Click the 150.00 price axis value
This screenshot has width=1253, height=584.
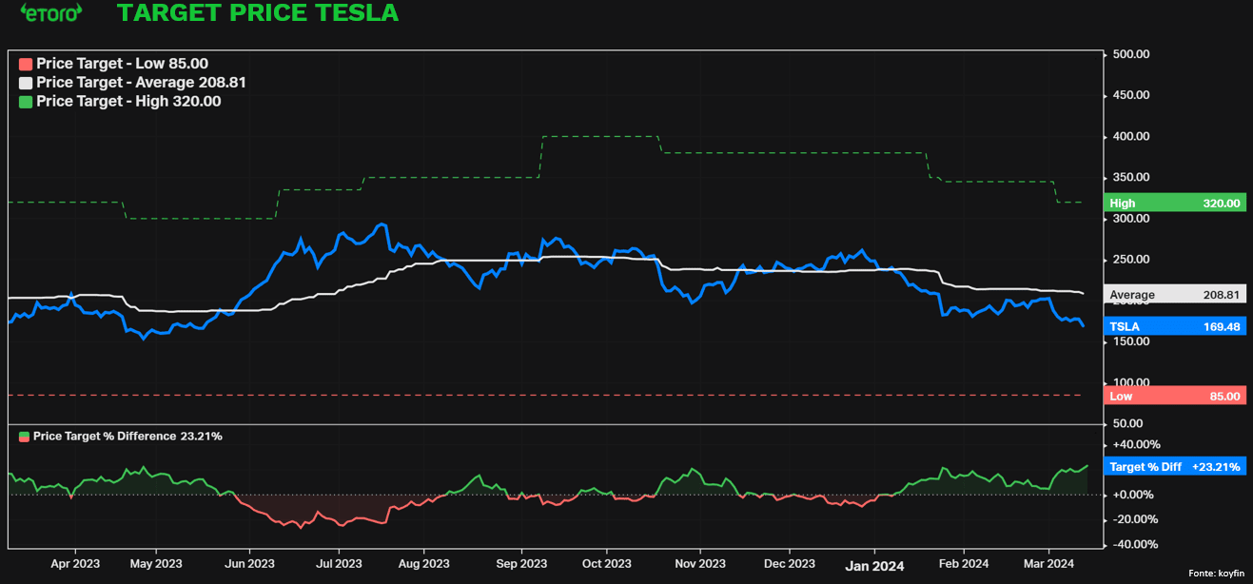pyautogui.click(x=1131, y=341)
